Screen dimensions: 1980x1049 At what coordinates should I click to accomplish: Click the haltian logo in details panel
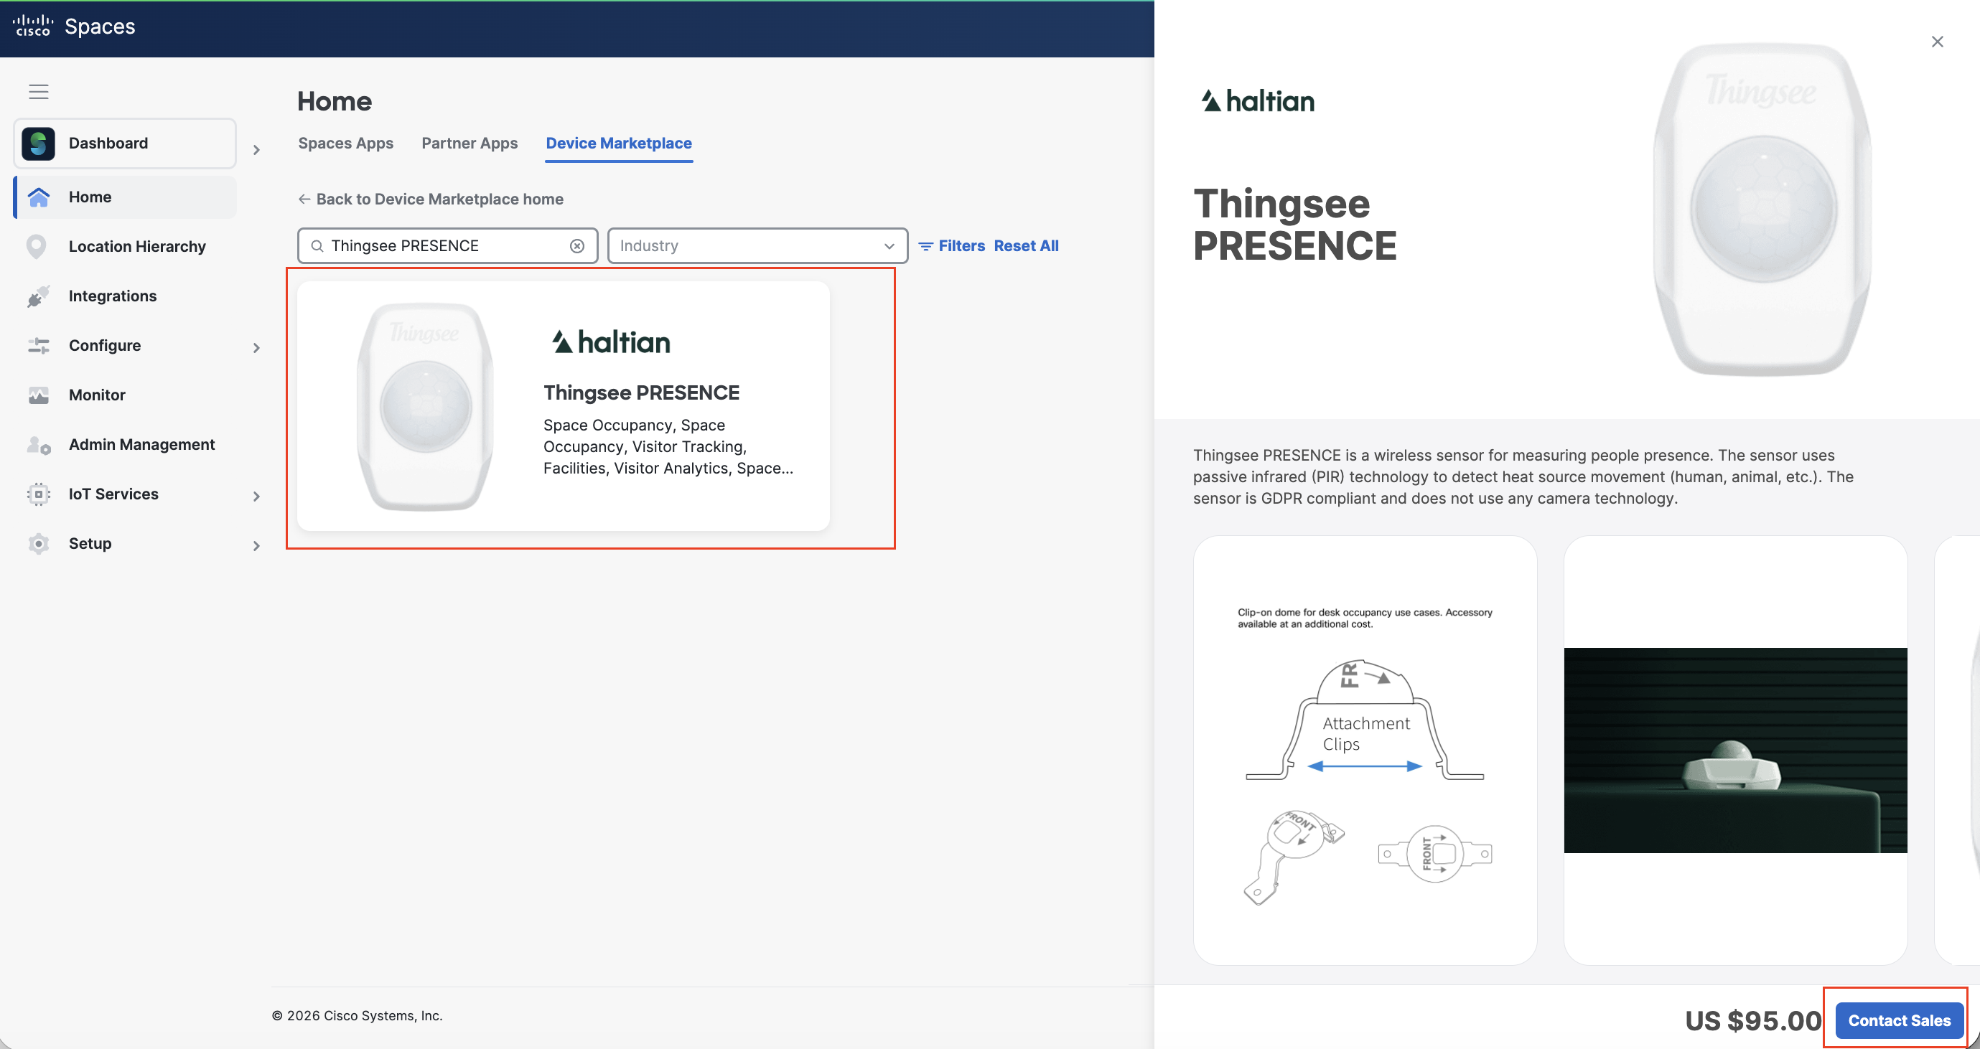(1258, 100)
